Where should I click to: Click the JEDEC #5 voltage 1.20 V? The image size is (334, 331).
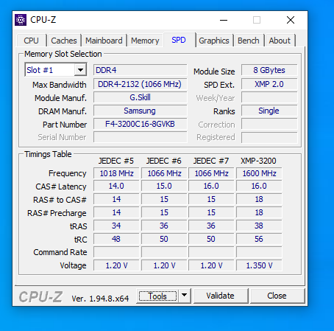click(116, 265)
